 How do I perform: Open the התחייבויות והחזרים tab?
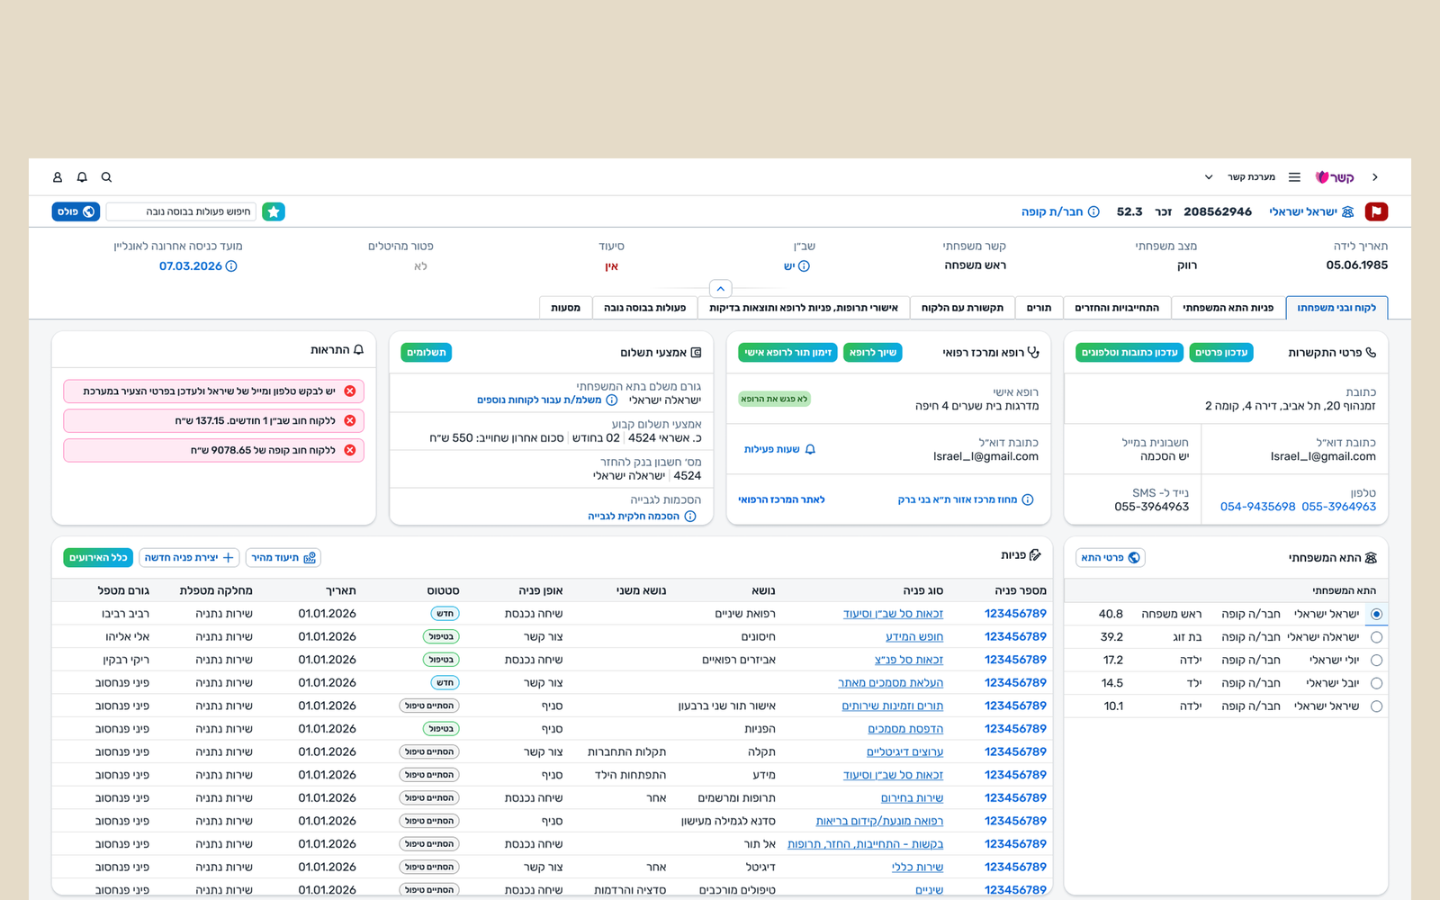1117,308
